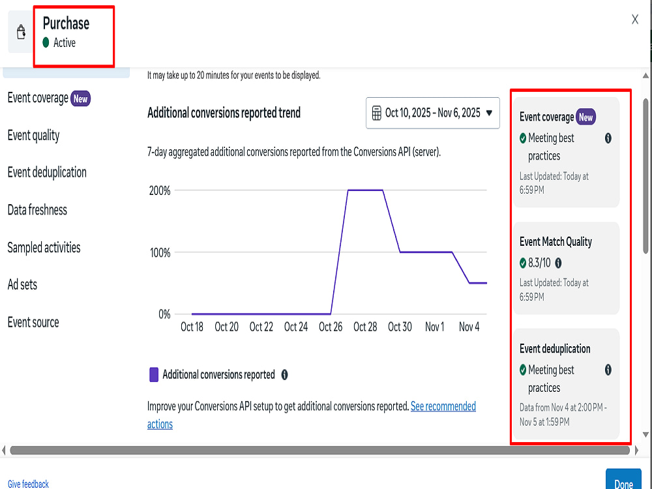The width and height of the screenshot is (652, 489).
Task: Click the Done button
Action: click(623, 481)
